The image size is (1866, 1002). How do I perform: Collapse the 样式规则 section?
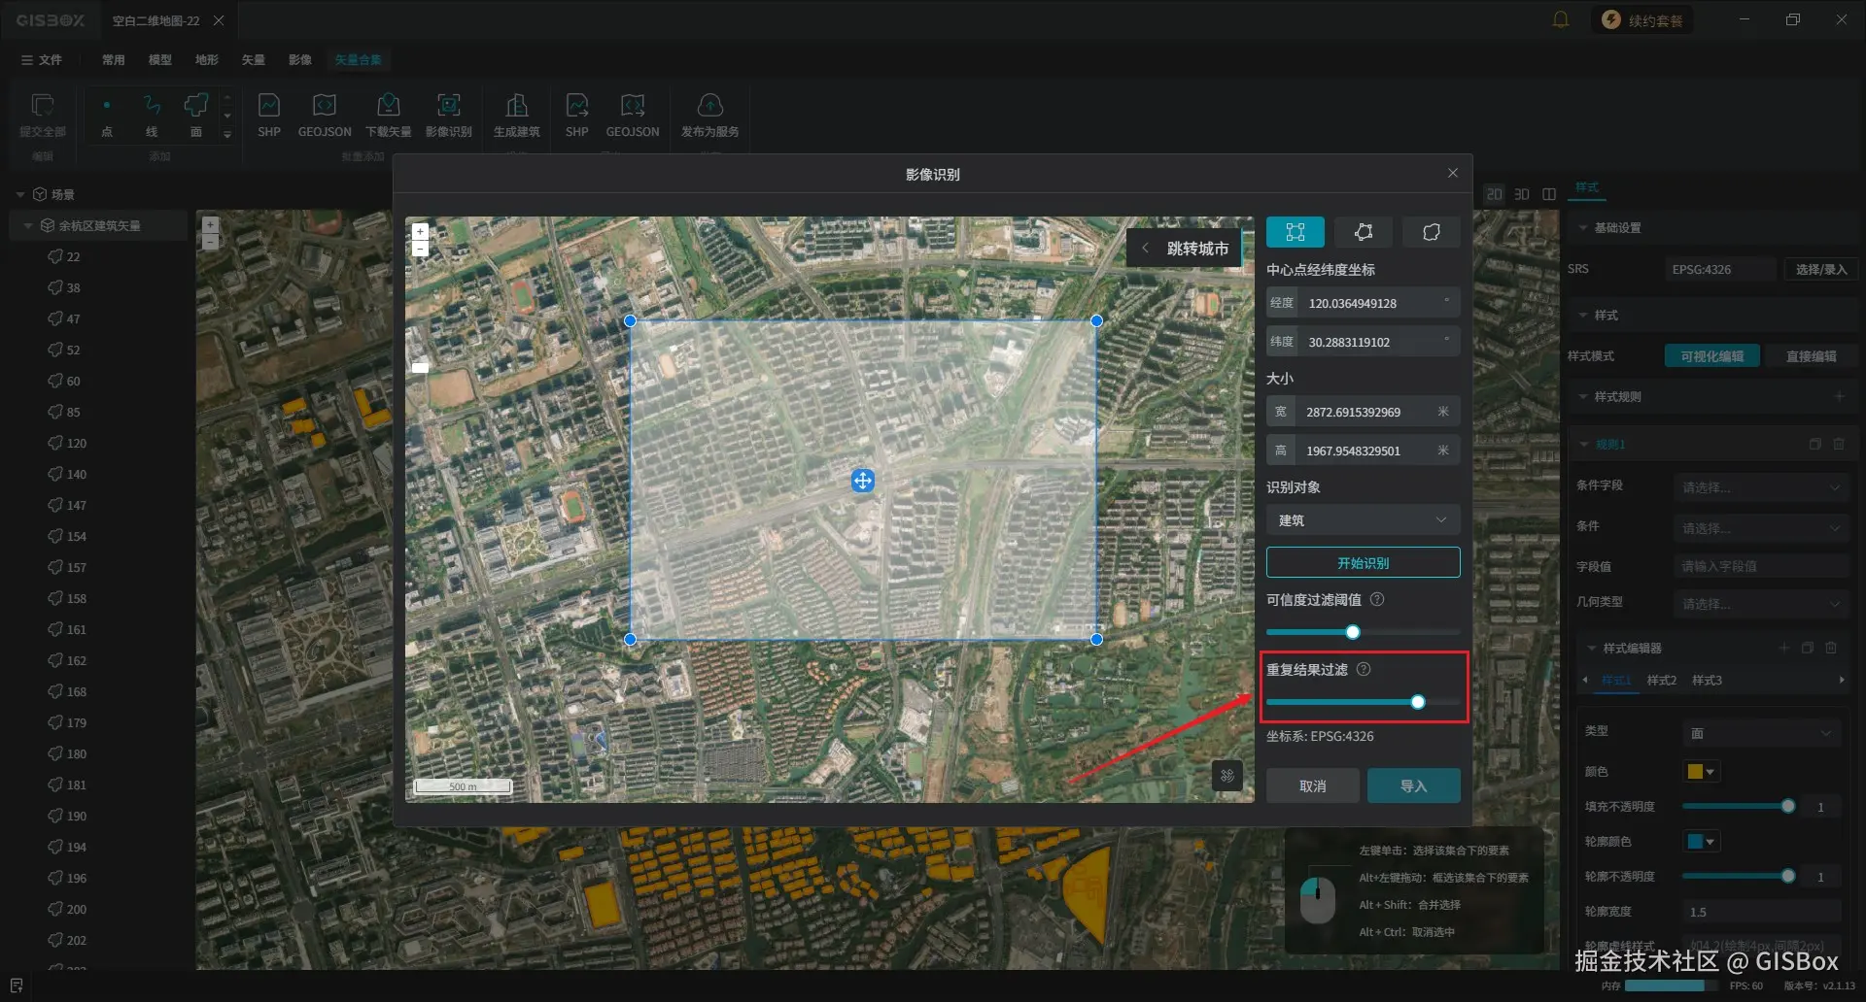tap(1583, 397)
